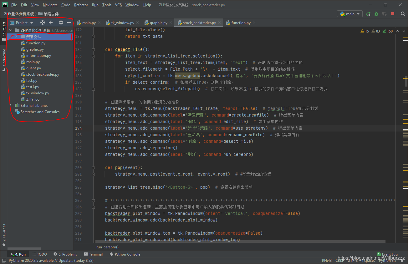The width and height of the screenshot is (408, 264).
Task: Open the Python Console tool window
Action: (x=125, y=254)
